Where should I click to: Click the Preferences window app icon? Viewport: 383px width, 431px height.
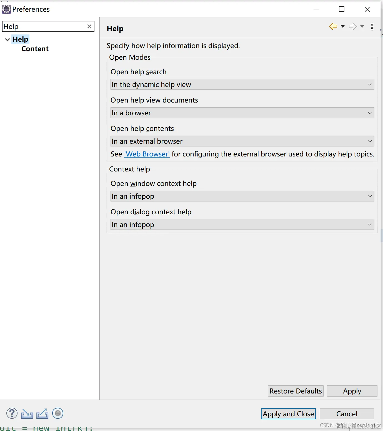6,9
